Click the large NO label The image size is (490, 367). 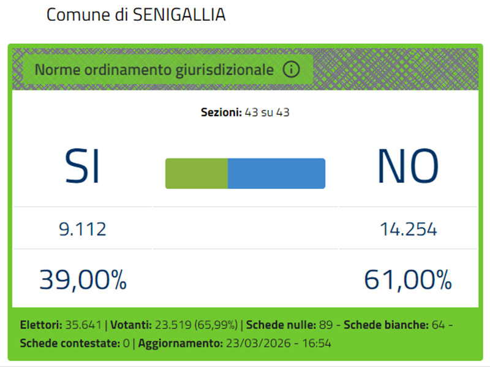408,166
